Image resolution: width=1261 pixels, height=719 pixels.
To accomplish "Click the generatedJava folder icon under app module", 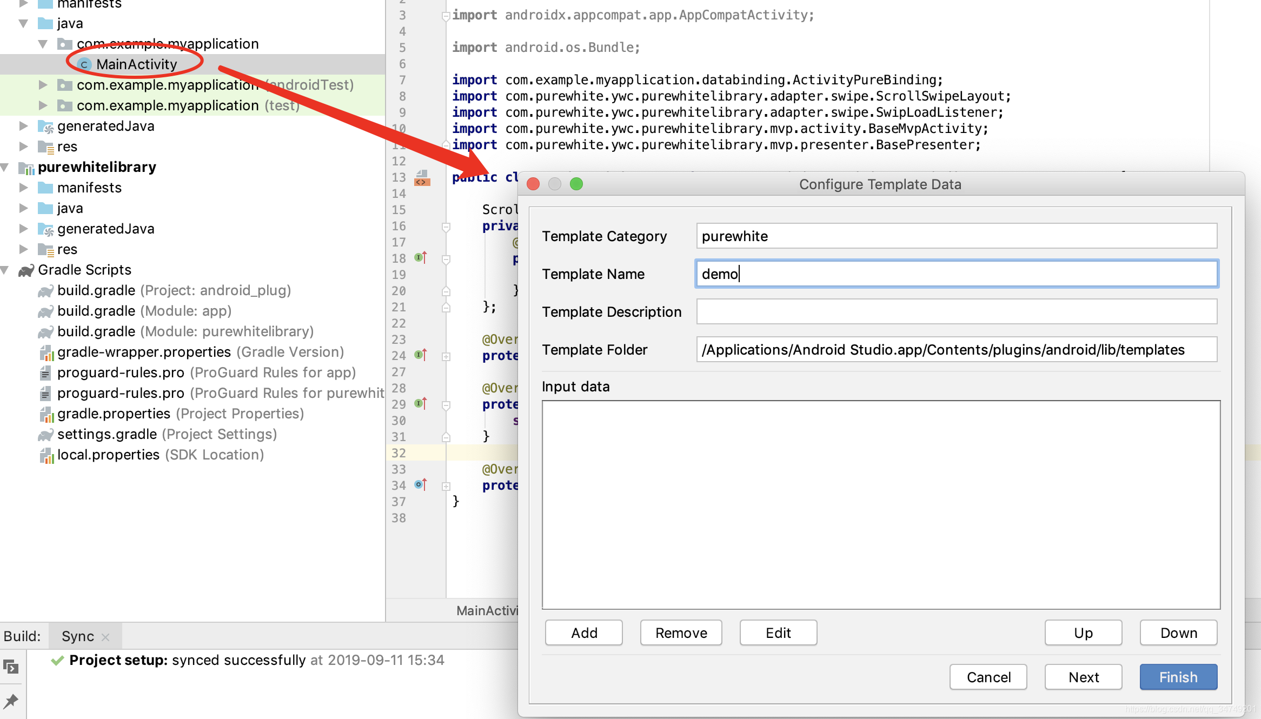I will tap(46, 126).
